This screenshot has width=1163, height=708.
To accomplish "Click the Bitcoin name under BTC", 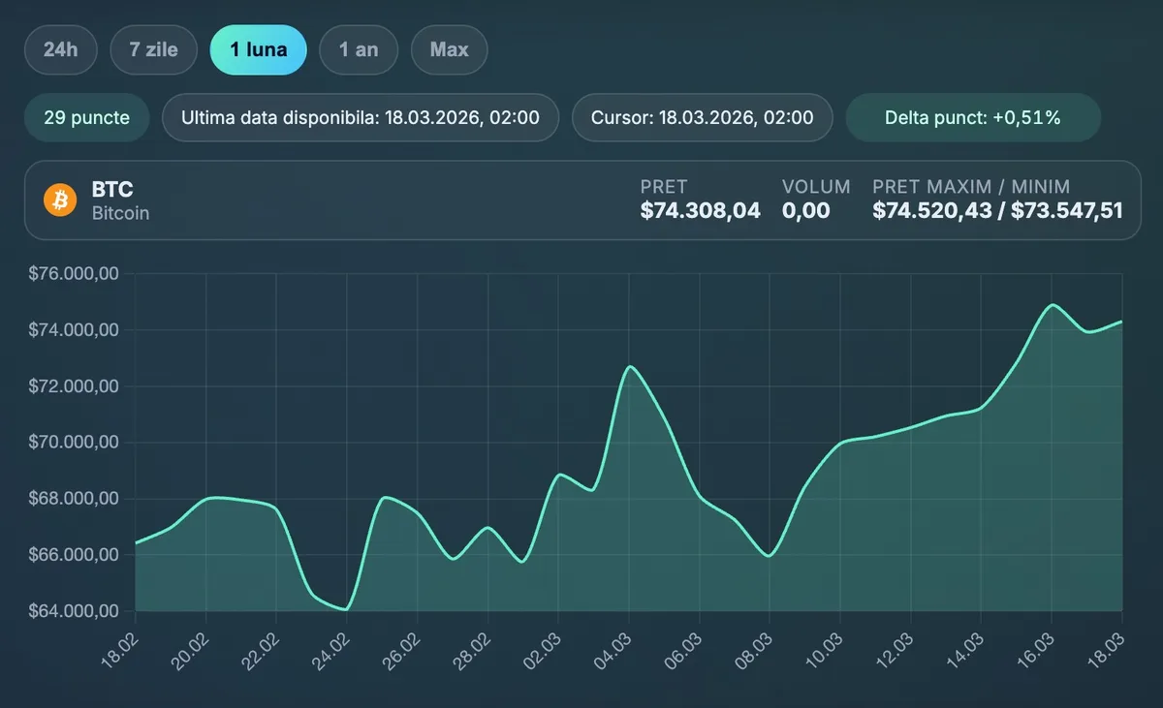I will [121, 213].
